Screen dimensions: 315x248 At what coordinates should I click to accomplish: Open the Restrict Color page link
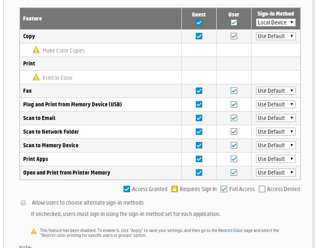pos(230,230)
